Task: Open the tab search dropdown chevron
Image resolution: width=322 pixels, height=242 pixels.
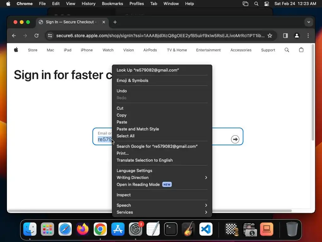Action: (x=309, y=22)
